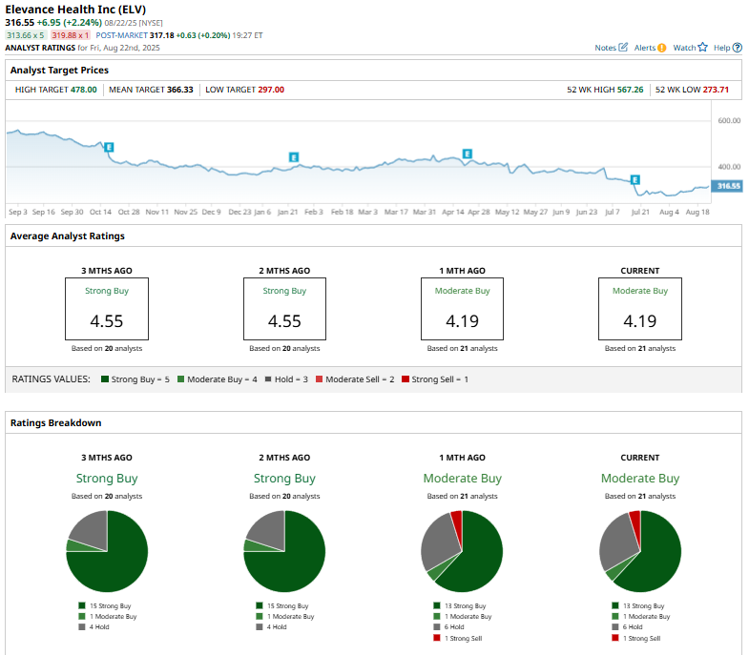The width and height of the screenshot is (749, 655).
Task: Click the Moderate Buy = 4 green swatch
Action: [x=180, y=379]
